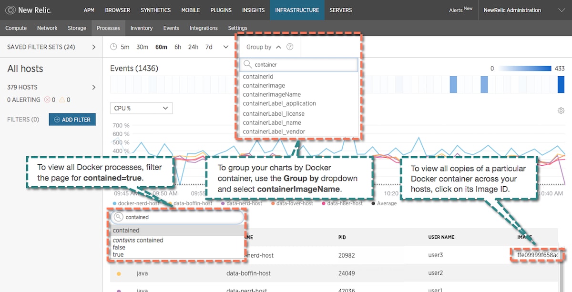
Task: Switch to the Settings sub-tab
Action: (238, 28)
